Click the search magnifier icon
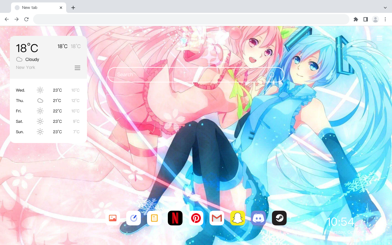This screenshot has height=245, width=392. 272,75
